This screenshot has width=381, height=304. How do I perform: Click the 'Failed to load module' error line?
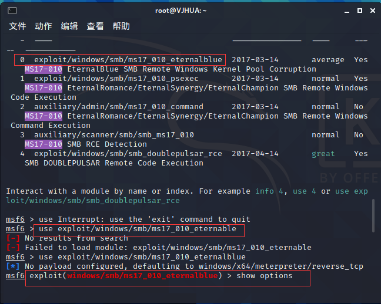click(x=168, y=248)
